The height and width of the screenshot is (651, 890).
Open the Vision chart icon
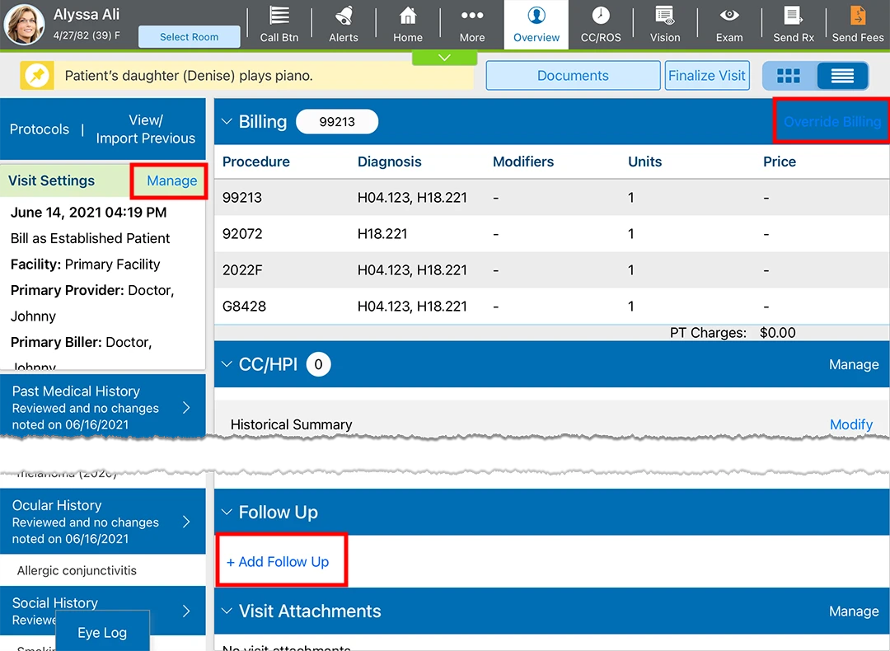[x=664, y=17]
